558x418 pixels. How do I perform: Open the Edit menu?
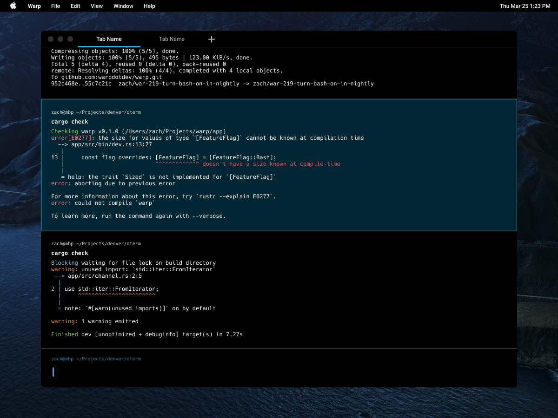click(75, 6)
